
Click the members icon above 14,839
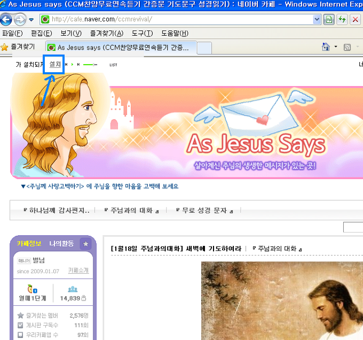click(x=73, y=289)
